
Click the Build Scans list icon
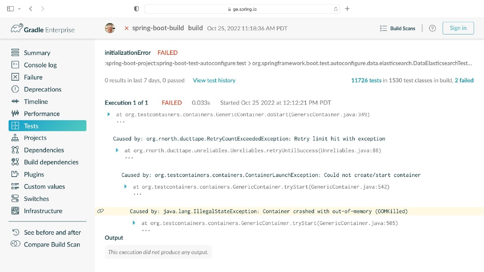click(x=383, y=28)
